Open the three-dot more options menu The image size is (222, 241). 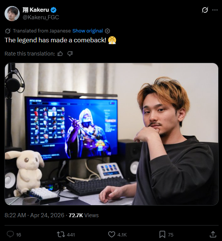click(215, 10)
